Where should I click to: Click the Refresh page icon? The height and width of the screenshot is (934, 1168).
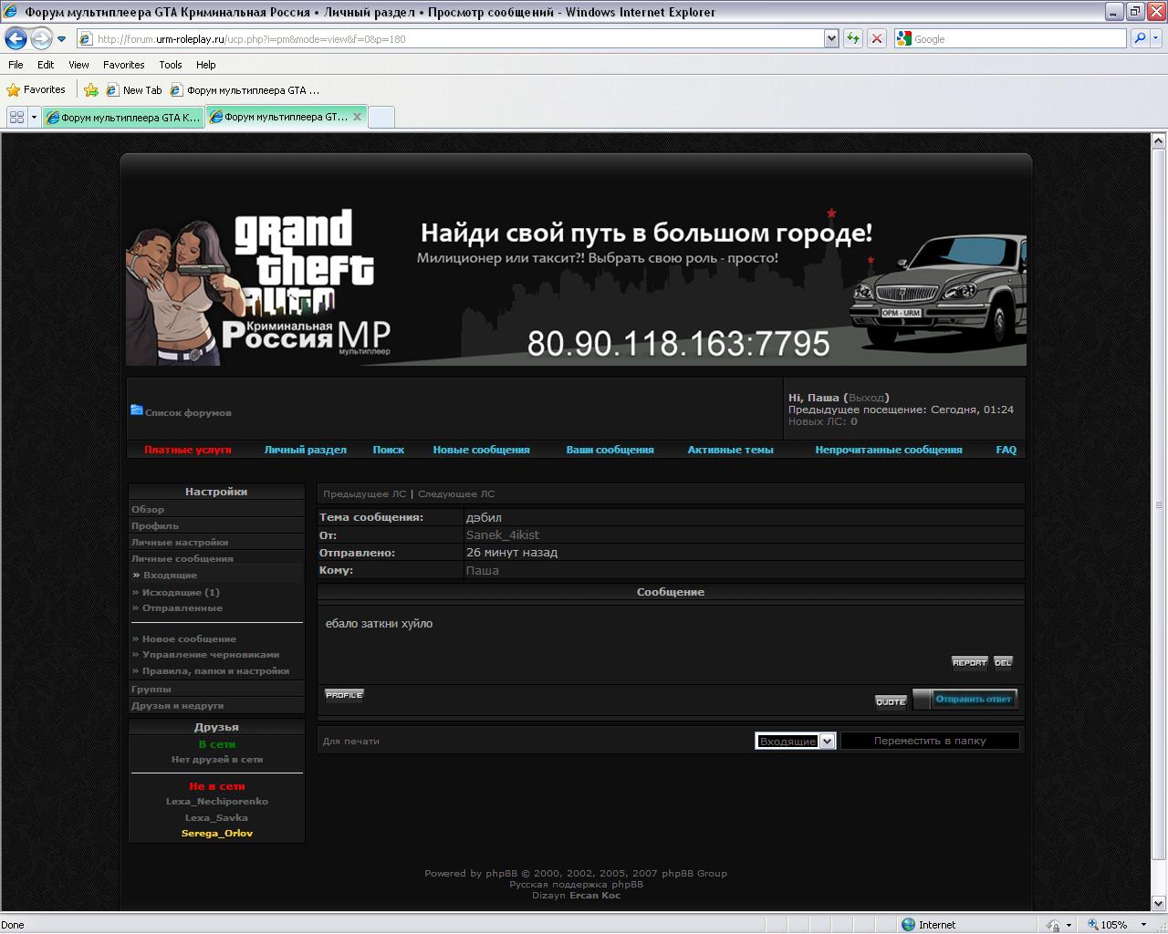[x=853, y=38]
